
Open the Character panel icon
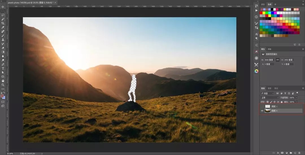256,34
